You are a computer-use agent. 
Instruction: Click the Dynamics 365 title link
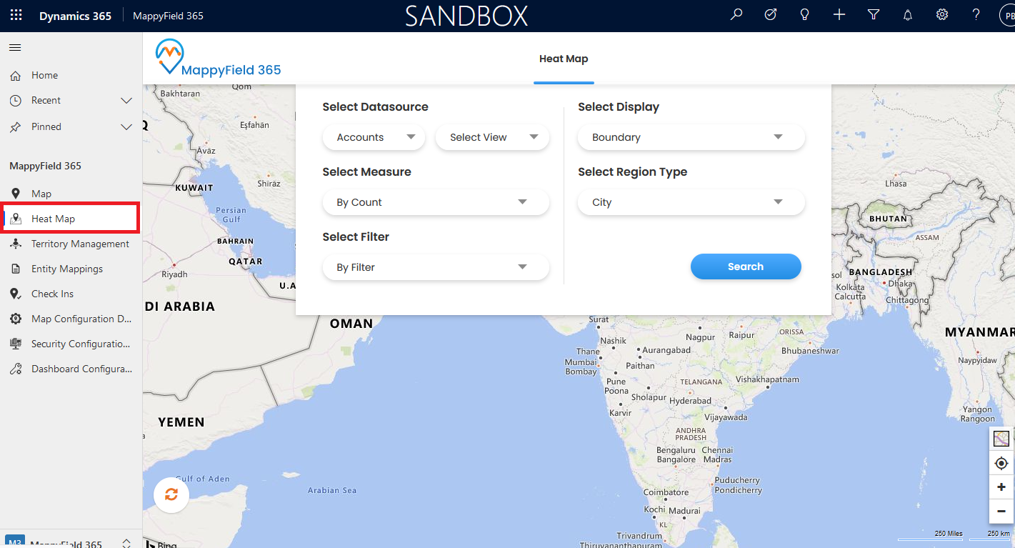coord(76,16)
